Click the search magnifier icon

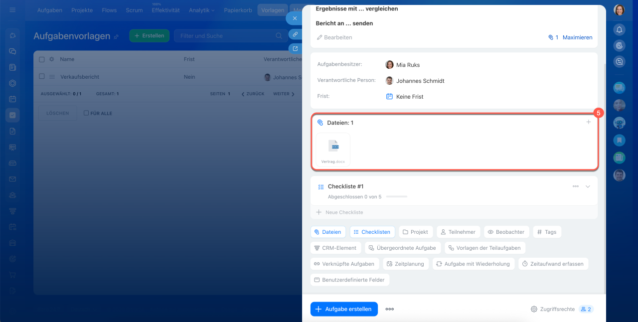(279, 36)
